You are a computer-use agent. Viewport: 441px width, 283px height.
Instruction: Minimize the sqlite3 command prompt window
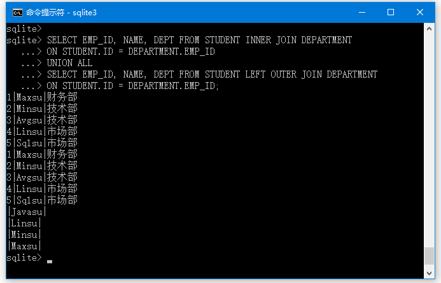[x=362, y=12]
